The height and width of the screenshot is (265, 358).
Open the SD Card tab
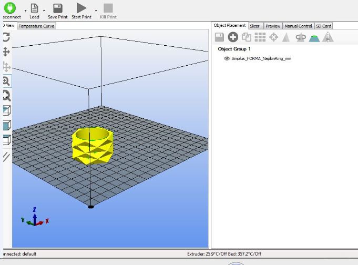pos(323,26)
